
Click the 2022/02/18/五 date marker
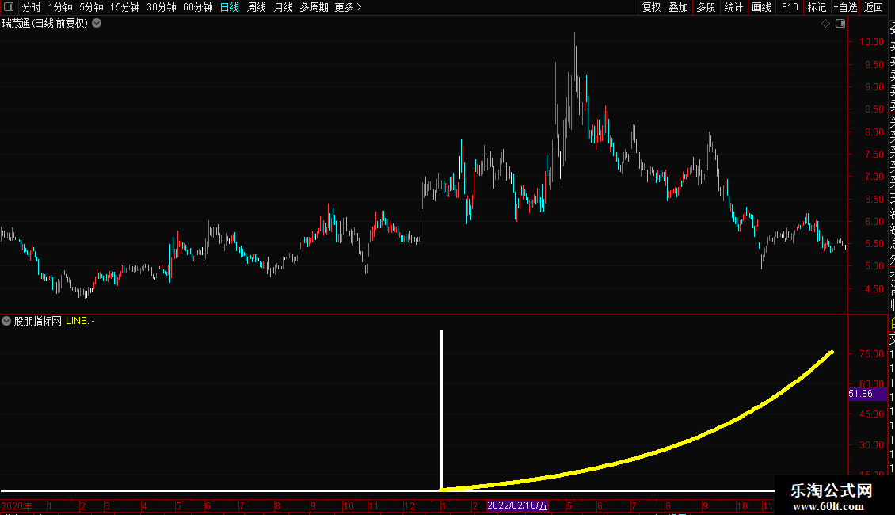517,505
